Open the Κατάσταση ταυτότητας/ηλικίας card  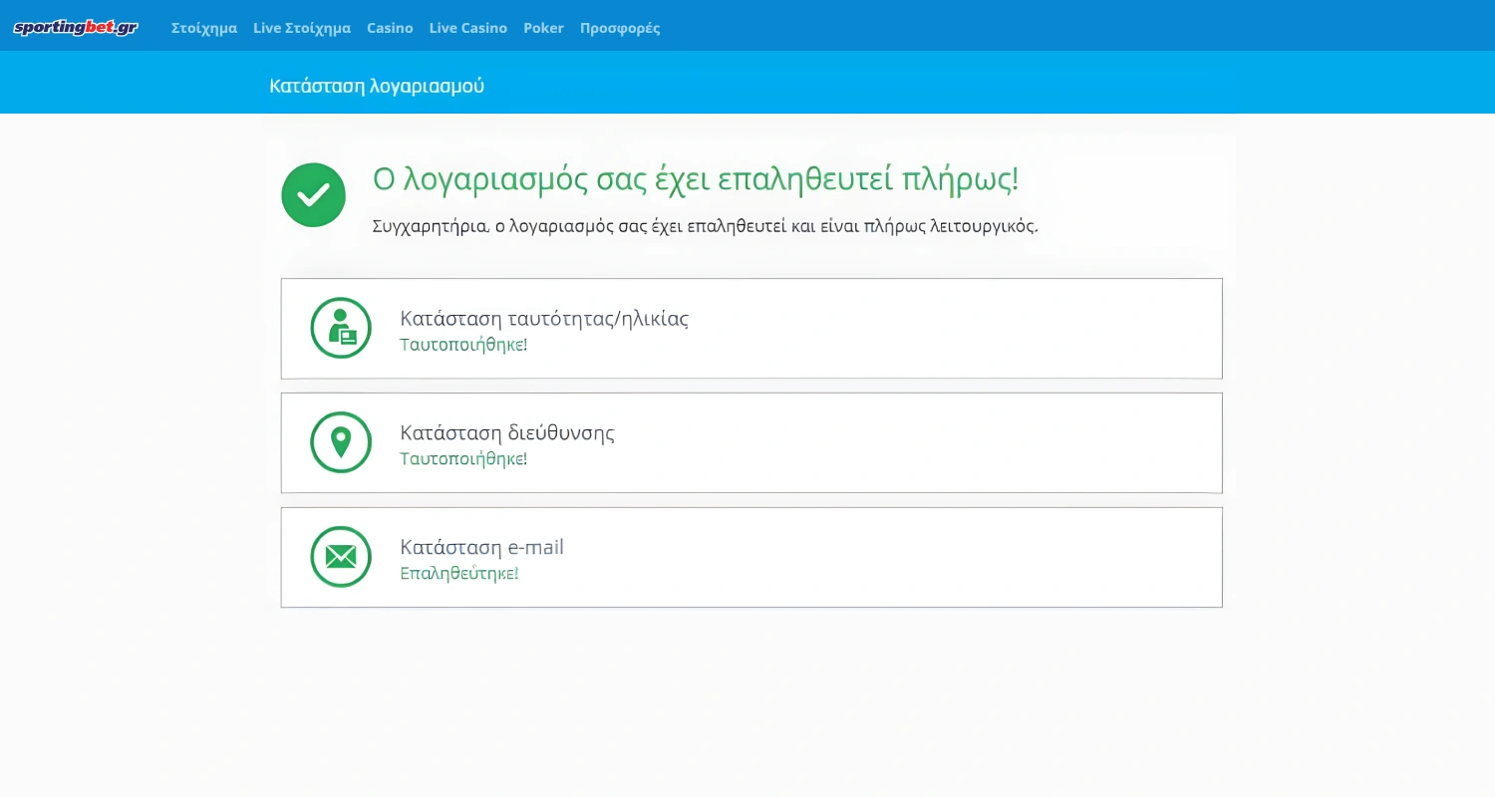coord(751,328)
